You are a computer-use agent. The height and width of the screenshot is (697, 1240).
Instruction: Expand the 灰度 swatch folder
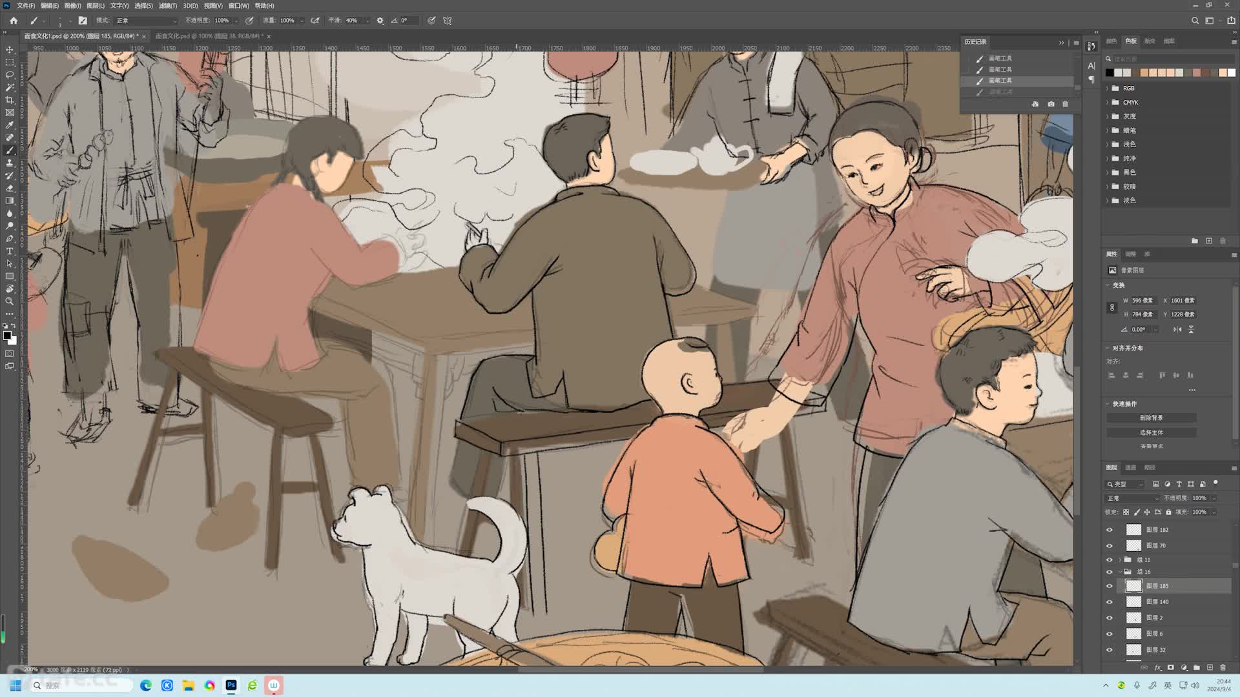[1108, 117]
